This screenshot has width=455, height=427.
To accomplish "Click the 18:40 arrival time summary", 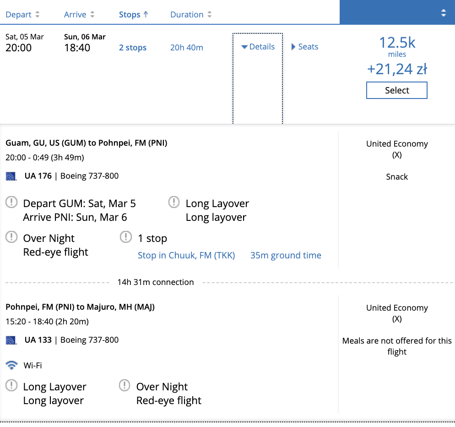I will (77, 48).
